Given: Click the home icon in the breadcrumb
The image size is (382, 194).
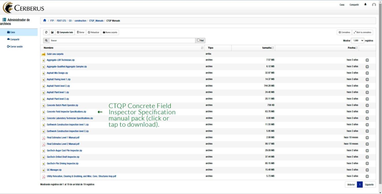Looking at the screenshot, I should pos(45,21).
